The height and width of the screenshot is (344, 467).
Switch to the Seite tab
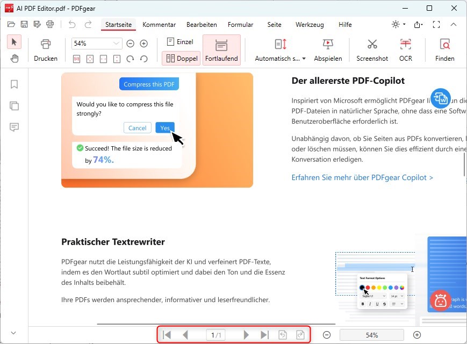[x=274, y=25]
